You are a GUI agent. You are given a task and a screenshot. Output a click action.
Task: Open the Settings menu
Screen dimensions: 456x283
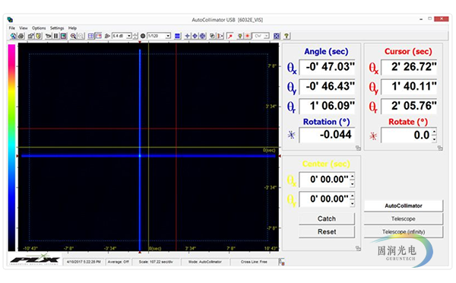(57, 28)
